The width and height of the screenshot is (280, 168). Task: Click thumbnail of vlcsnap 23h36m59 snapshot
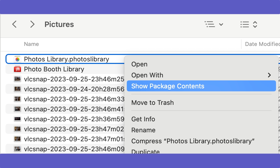pos(17,119)
